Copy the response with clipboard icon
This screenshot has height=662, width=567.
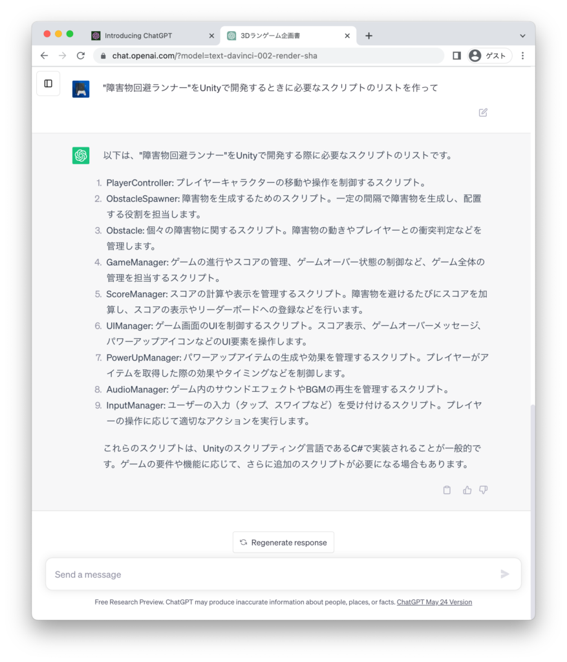click(447, 490)
